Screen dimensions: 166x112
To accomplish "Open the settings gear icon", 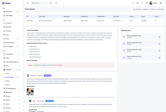I will point(161,3).
